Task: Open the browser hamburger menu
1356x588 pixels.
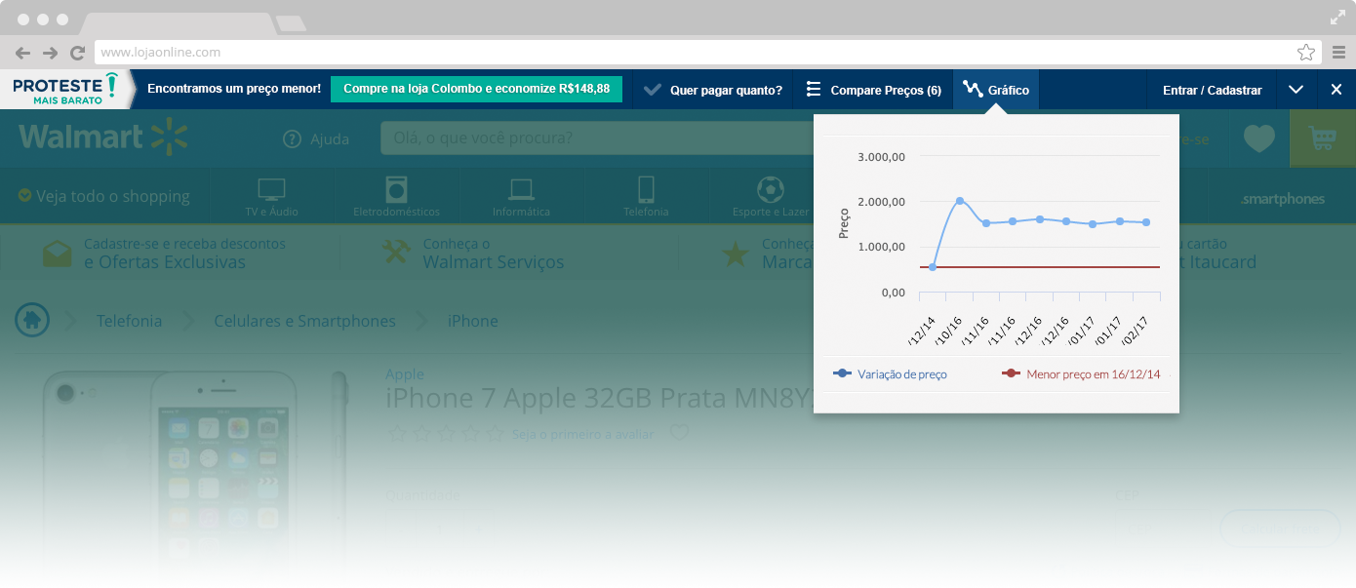Action: (x=1338, y=53)
